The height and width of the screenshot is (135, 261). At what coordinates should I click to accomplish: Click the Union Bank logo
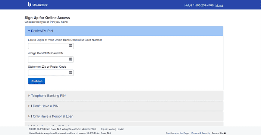(38, 5)
